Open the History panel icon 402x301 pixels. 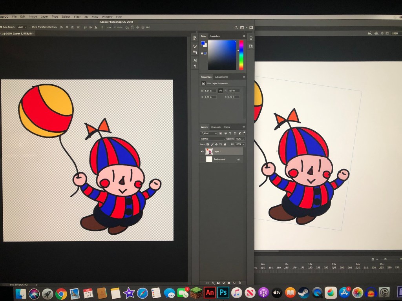(x=195, y=38)
